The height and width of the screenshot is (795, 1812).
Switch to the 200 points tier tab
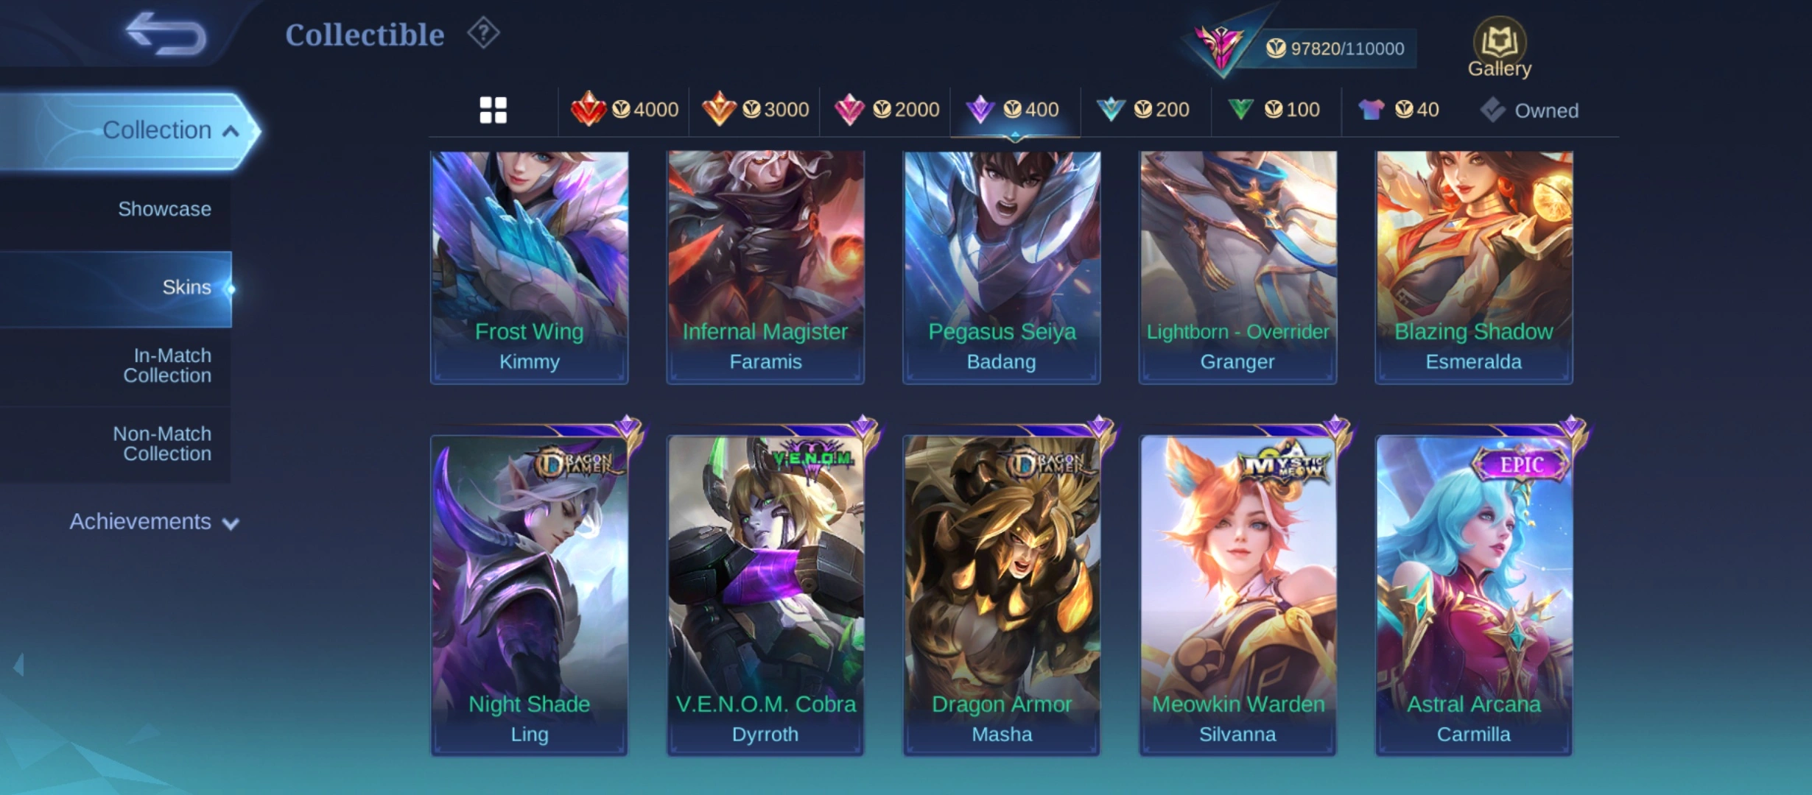coord(1143,110)
